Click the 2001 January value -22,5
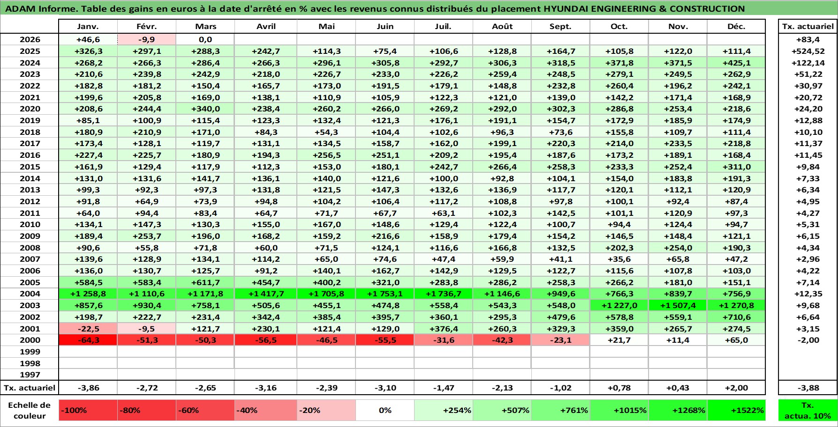The height and width of the screenshot is (427, 838). click(x=88, y=329)
